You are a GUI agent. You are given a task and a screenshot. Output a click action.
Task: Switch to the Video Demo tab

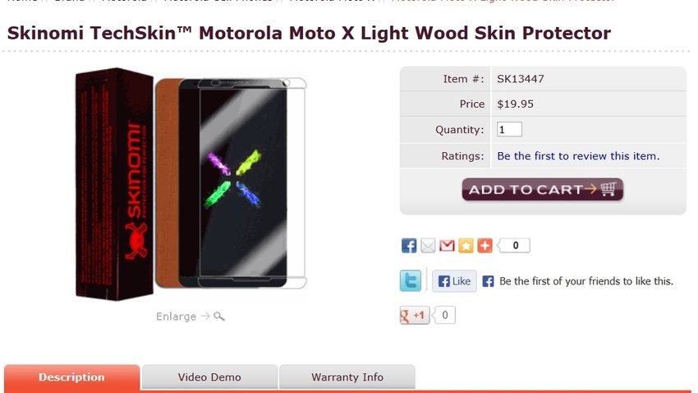pyautogui.click(x=209, y=377)
